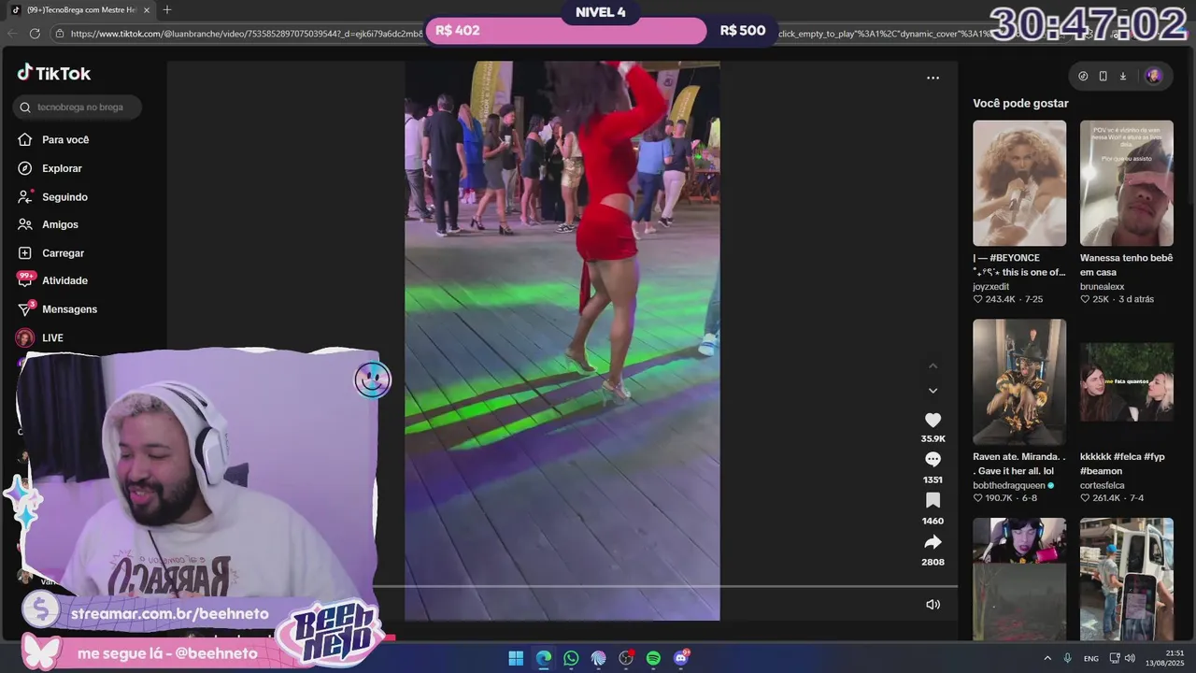Open the Para você feed
This screenshot has height=673, width=1196.
pos(53,139)
